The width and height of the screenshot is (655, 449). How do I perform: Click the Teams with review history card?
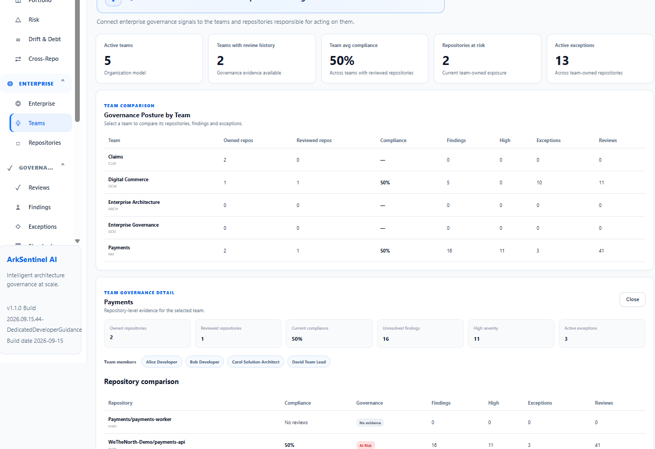[x=262, y=59]
